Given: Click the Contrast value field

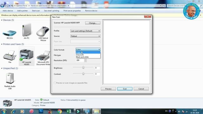Looking at the screenshot, I should pyautogui.click(x=97, y=74).
